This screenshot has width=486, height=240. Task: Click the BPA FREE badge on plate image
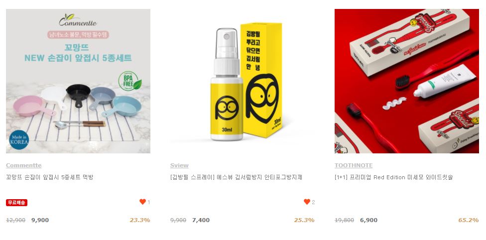point(130,81)
